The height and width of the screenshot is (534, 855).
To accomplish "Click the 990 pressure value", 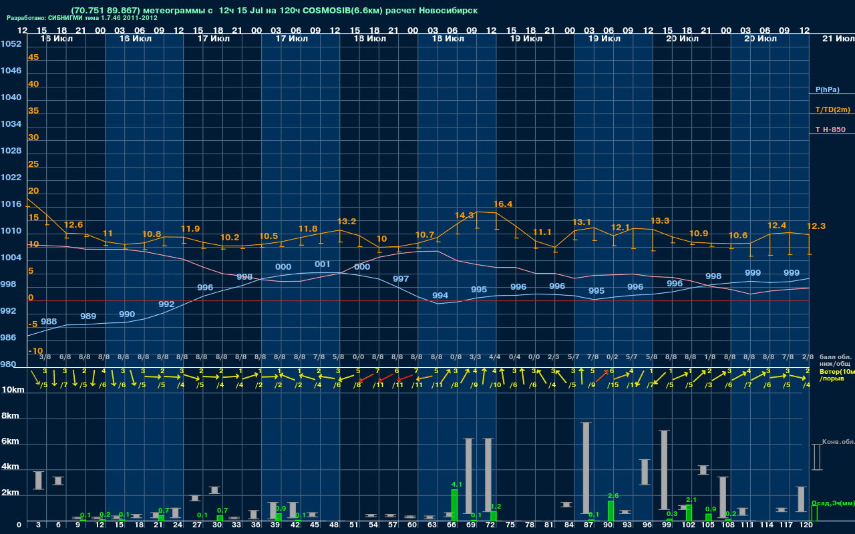I will 127,314.
